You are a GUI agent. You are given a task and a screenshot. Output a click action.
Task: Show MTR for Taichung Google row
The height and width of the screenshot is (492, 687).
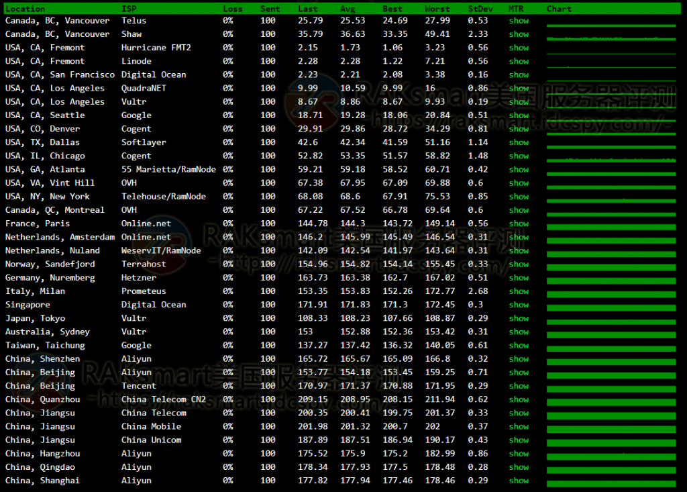(519, 346)
